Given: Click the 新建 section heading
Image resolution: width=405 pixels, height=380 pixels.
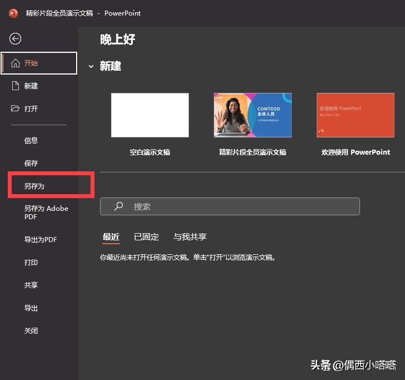Looking at the screenshot, I should point(111,66).
